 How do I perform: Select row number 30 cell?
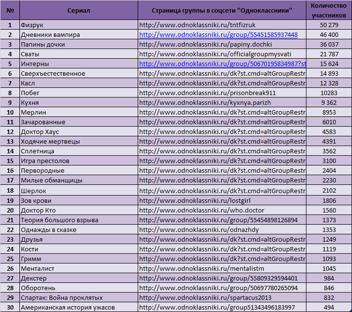click(10, 307)
